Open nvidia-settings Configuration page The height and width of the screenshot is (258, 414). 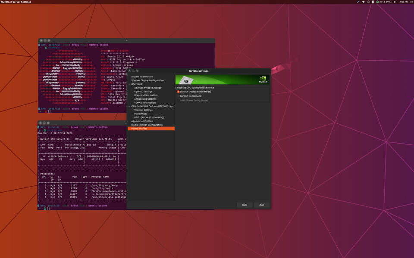click(x=147, y=125)
